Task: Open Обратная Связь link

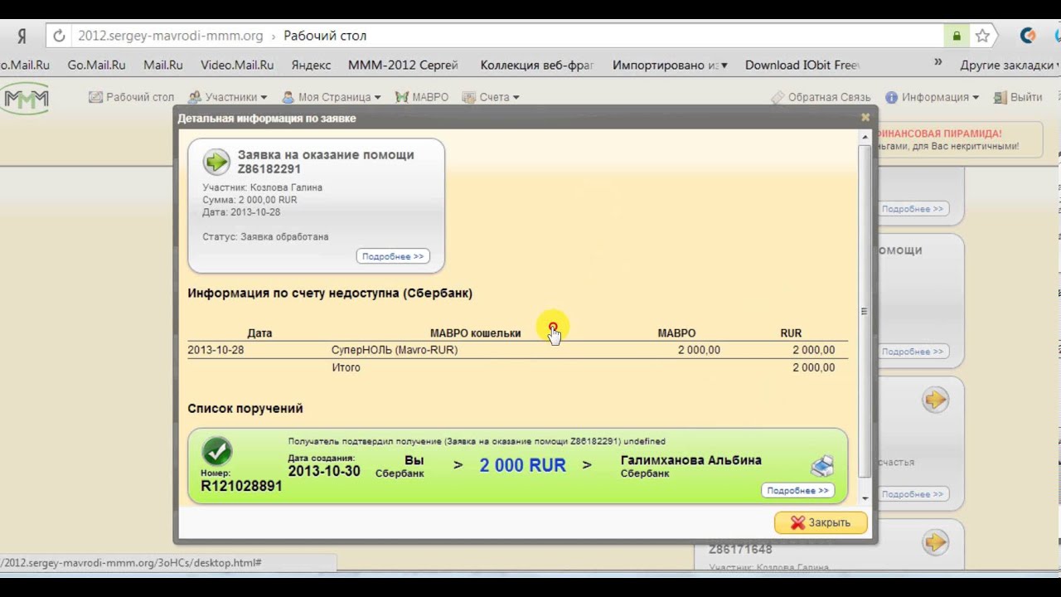Action: coord(821,97)
